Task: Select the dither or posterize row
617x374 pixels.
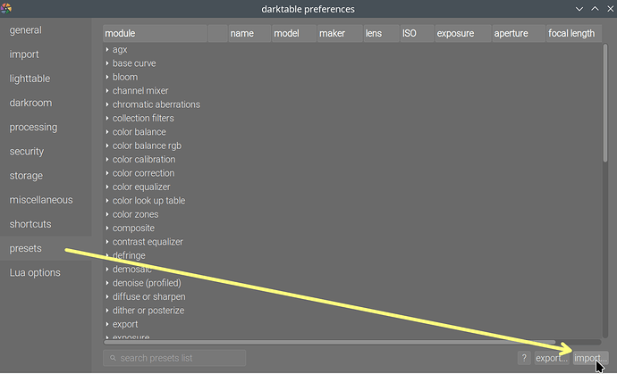Action: pos(352,311)
